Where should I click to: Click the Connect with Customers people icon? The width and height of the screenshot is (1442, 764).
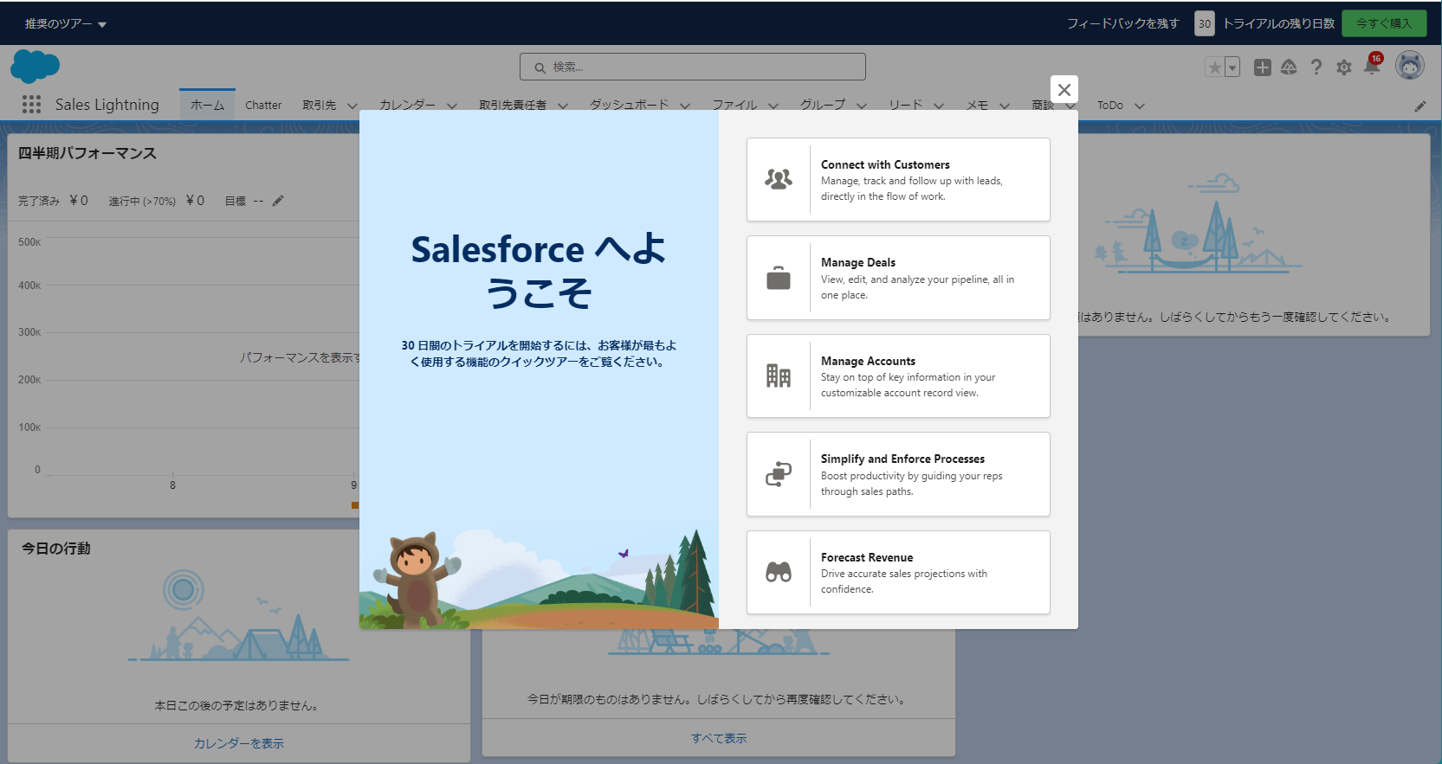tap(779, 179)
